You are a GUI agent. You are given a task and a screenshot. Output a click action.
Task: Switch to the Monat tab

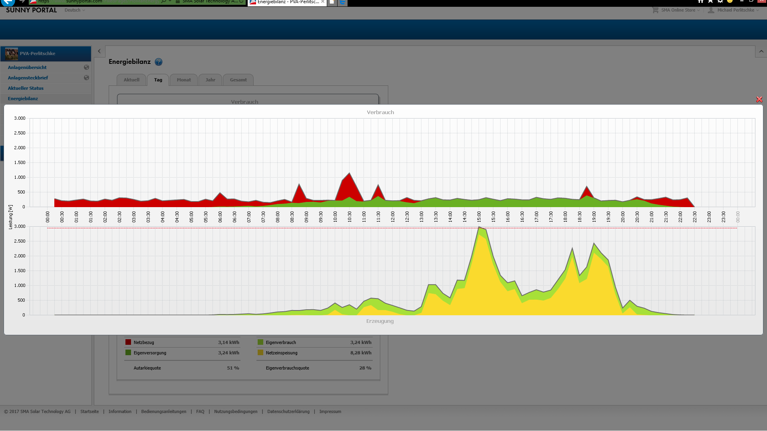(184, 80)
